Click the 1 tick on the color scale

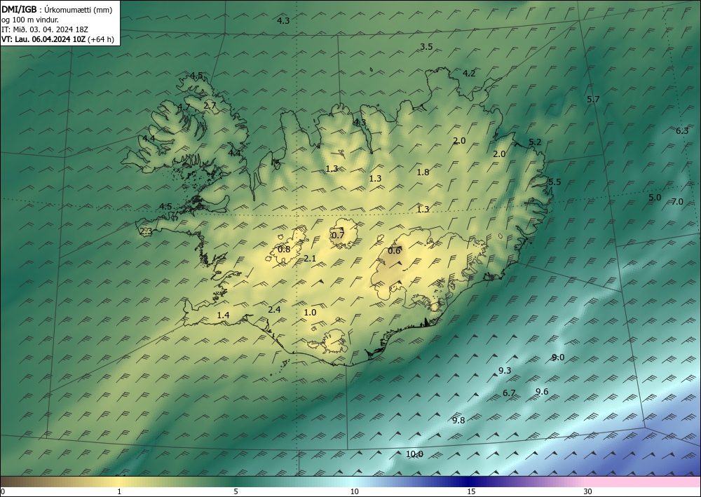pyautogui.click(x=119, y=492)
